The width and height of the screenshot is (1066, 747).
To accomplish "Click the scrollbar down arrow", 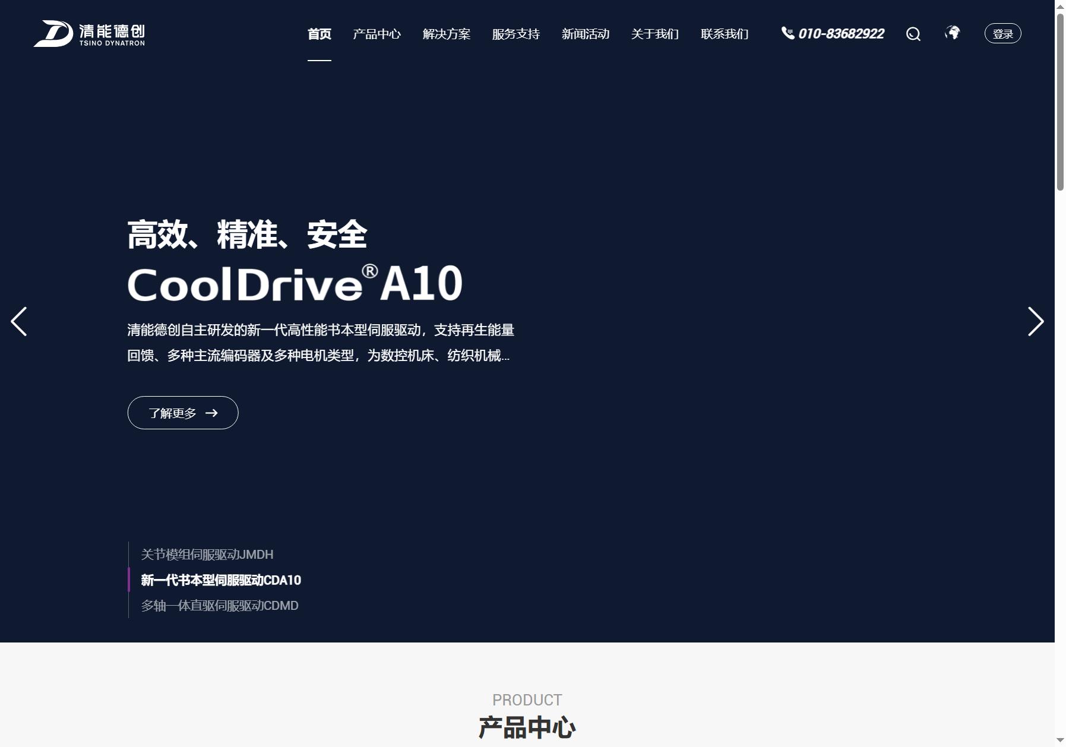I will [1060, 740].
